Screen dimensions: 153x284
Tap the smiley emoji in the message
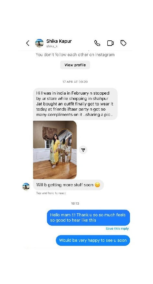(98, 185)
